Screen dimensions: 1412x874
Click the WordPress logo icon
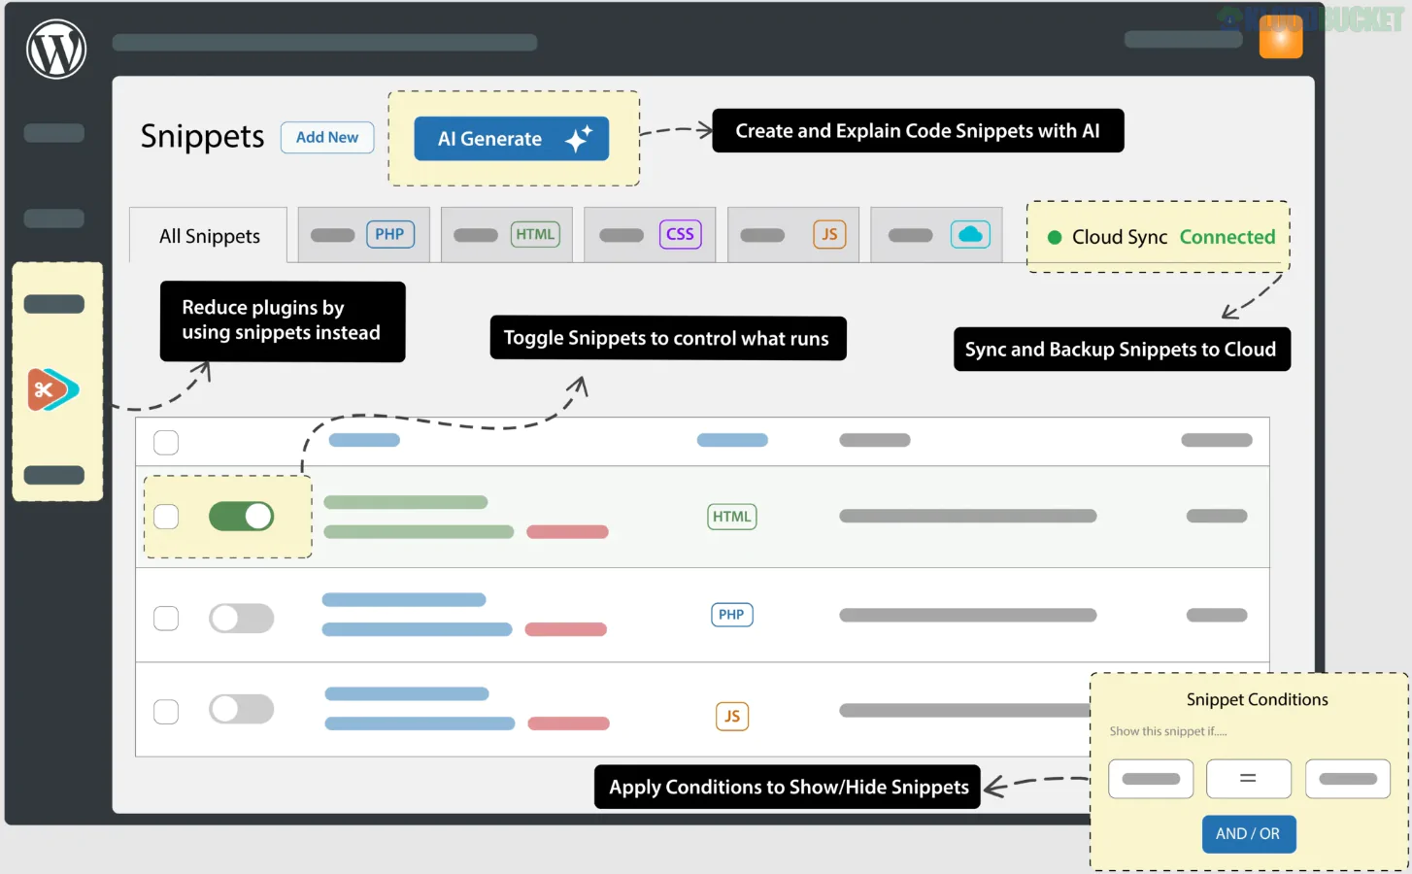pos(56,50)
